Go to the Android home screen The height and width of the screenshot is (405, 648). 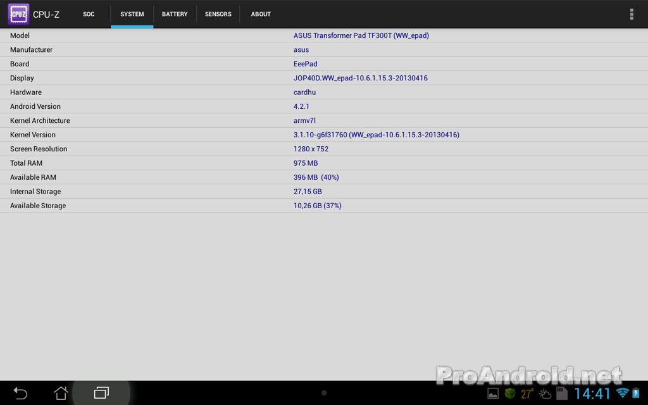coord(61,392)
